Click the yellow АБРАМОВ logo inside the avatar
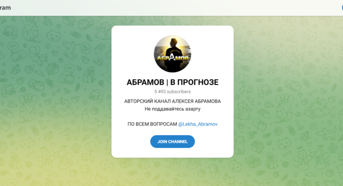This screenshot has width=343, height=186. point(173,58)
